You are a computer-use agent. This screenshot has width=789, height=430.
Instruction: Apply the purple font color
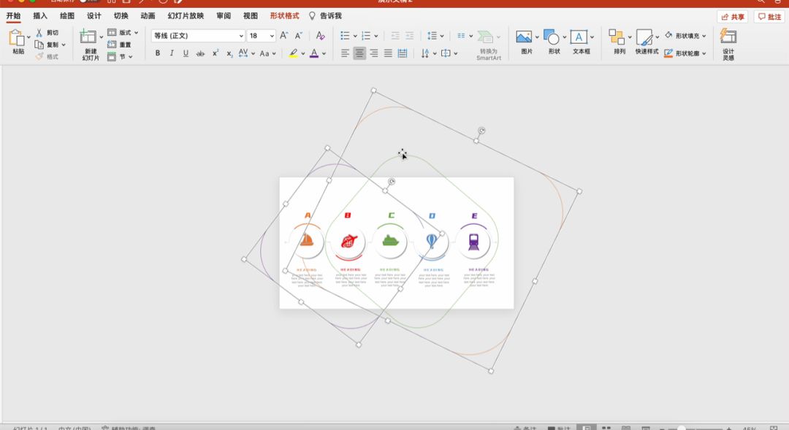click(x=314, y=53)
